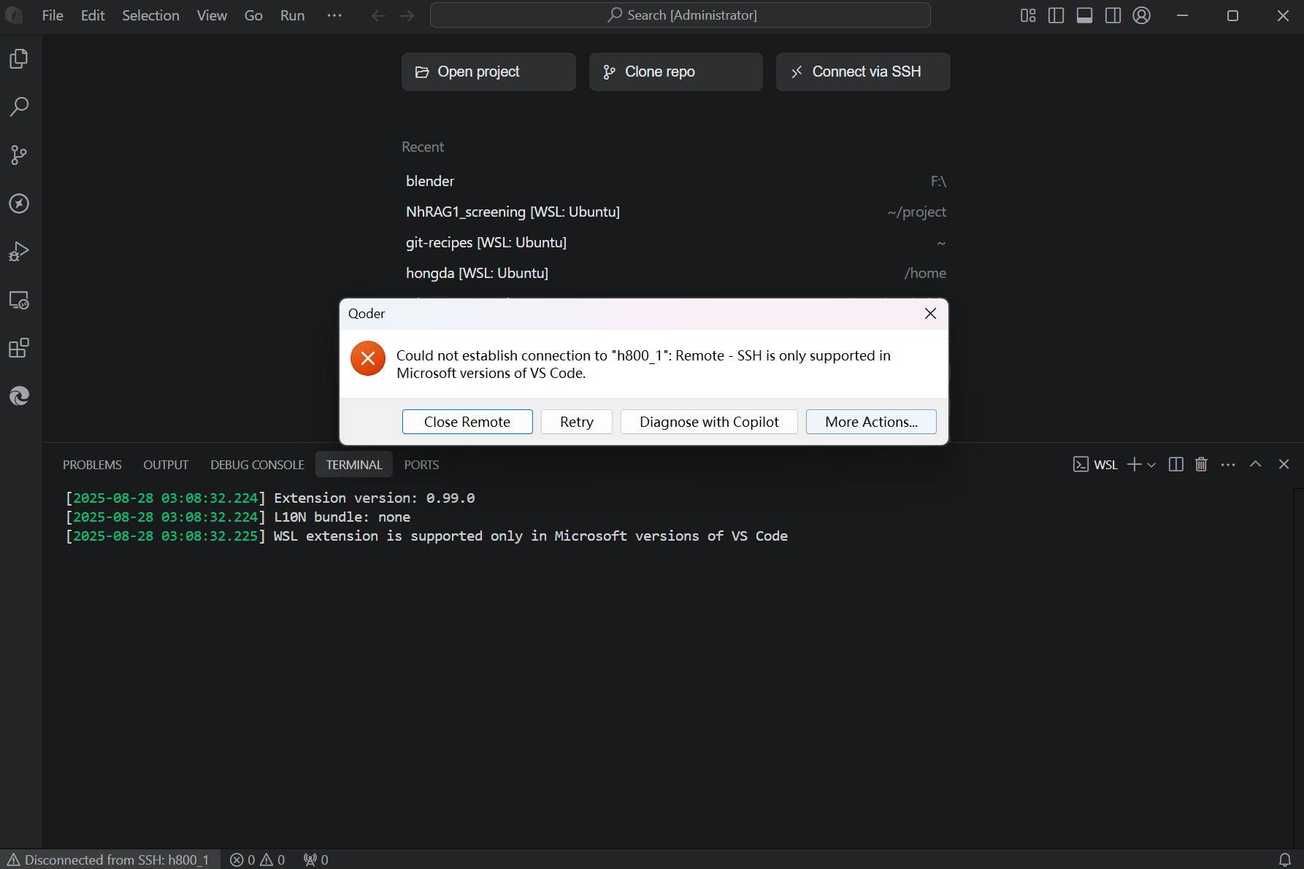
Task: Switch to the PORTS tab
Action: [x=421, y=465]
